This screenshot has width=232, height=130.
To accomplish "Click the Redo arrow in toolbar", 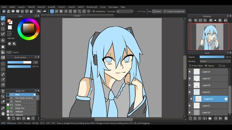I will point(44,11).
